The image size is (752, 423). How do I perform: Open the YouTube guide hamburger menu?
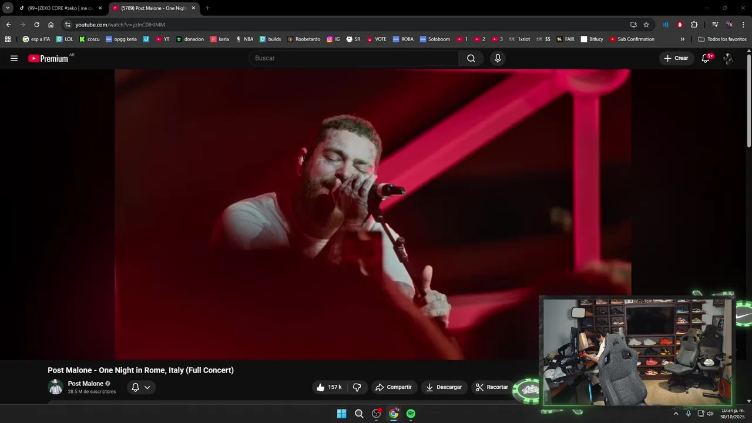pyautogui.click(x=14, y=58)
